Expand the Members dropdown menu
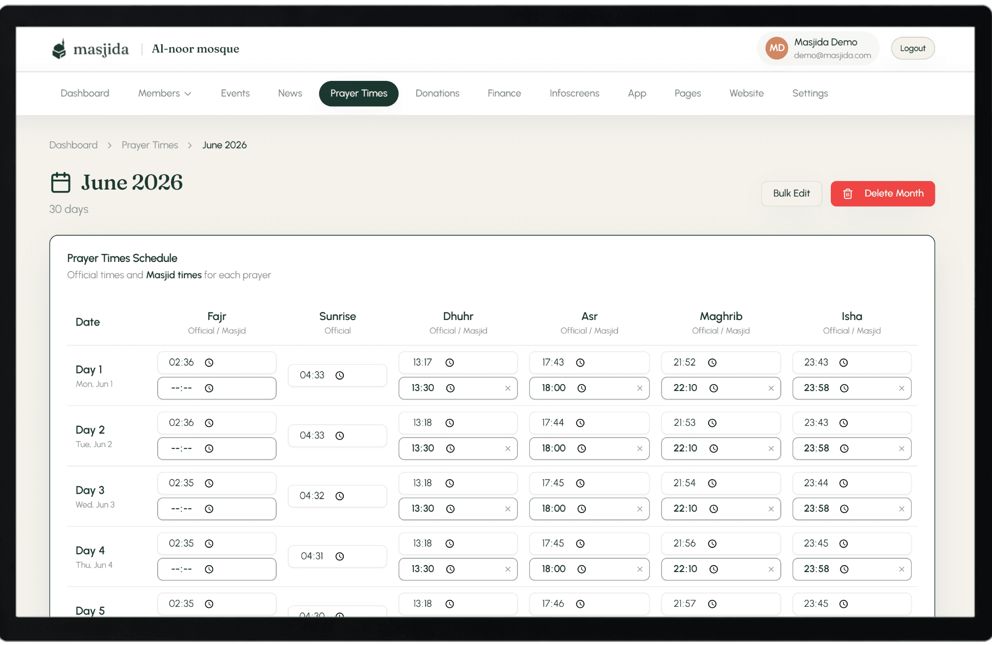The image size is (992, 645). (165, 93)
